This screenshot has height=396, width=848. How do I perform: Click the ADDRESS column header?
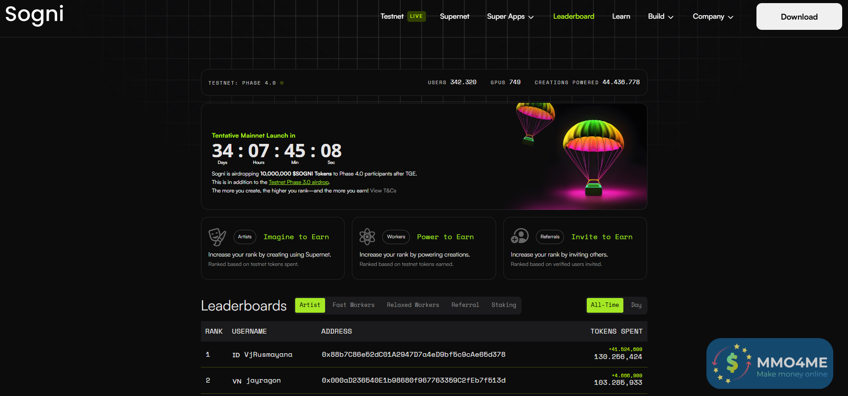(337, 331)
